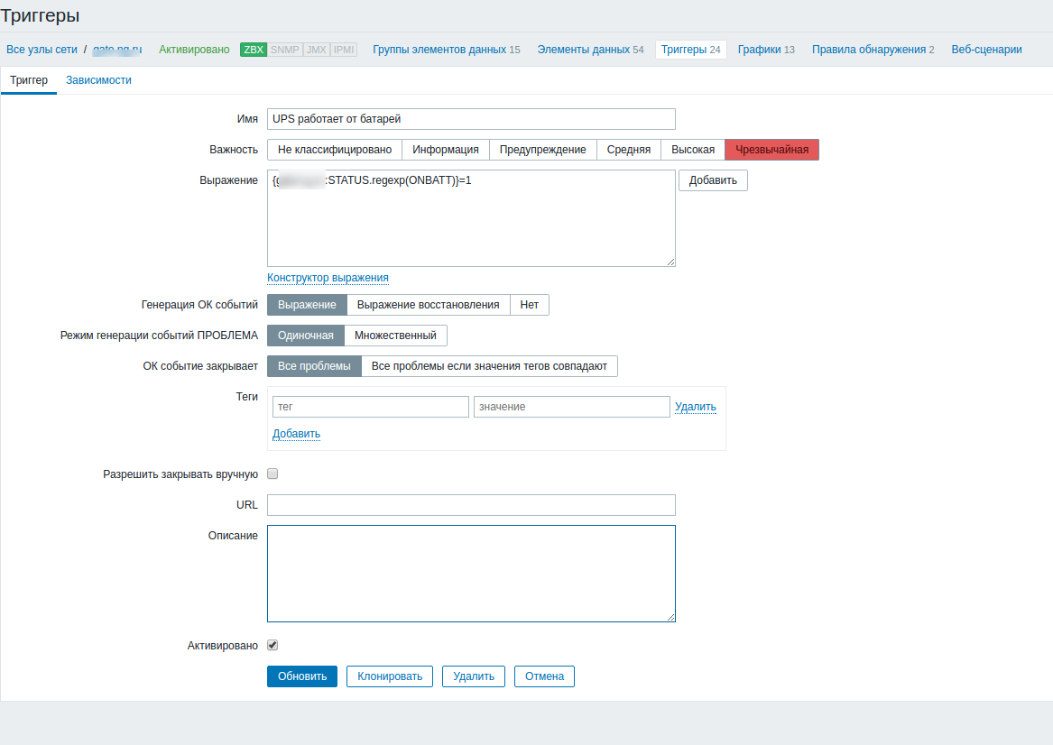This screenshot has width=1053, height=745.
Task: Click inside the URL input field
Action: pyautogui.click(x=470, y=504)
